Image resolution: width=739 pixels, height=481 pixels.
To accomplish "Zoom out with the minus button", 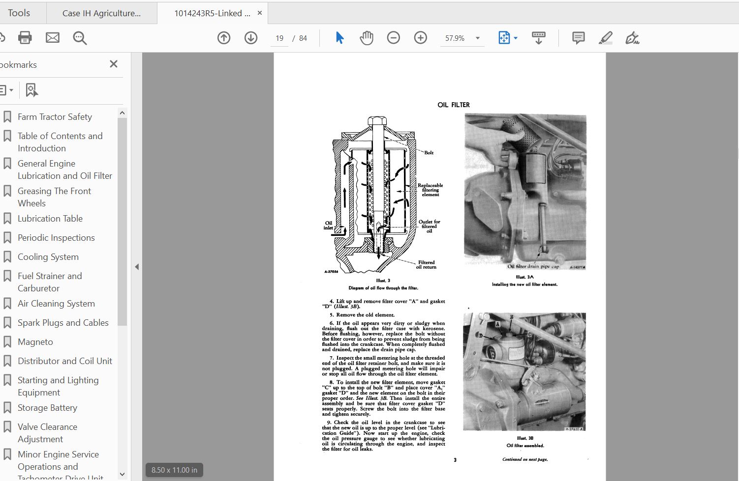I will [393, 38].
